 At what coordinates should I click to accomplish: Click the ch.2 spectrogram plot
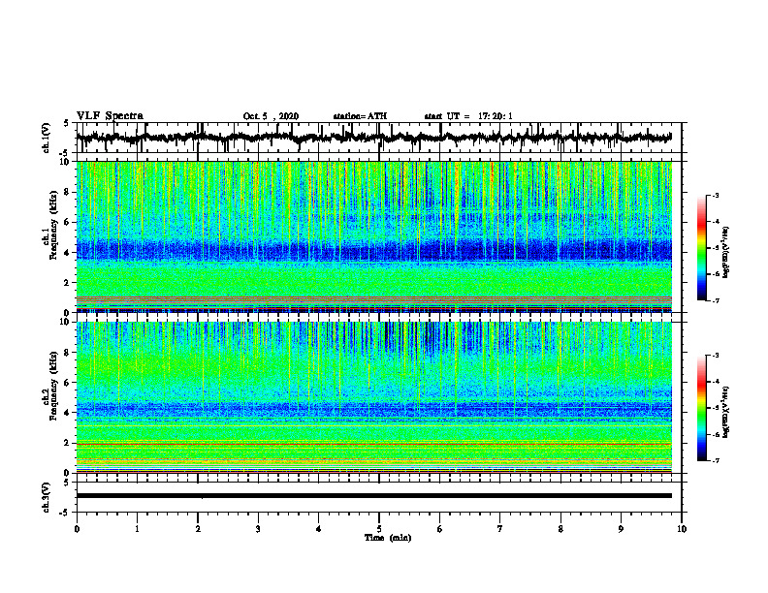[374, 397]
